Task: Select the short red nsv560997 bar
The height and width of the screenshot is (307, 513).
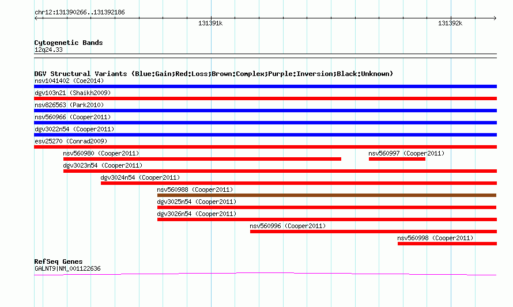Action: (x=397, y=159)
